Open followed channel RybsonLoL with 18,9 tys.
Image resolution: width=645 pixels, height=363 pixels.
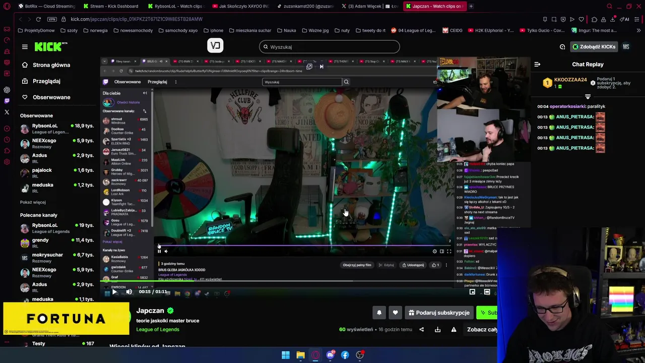click(x=57, y=129)
